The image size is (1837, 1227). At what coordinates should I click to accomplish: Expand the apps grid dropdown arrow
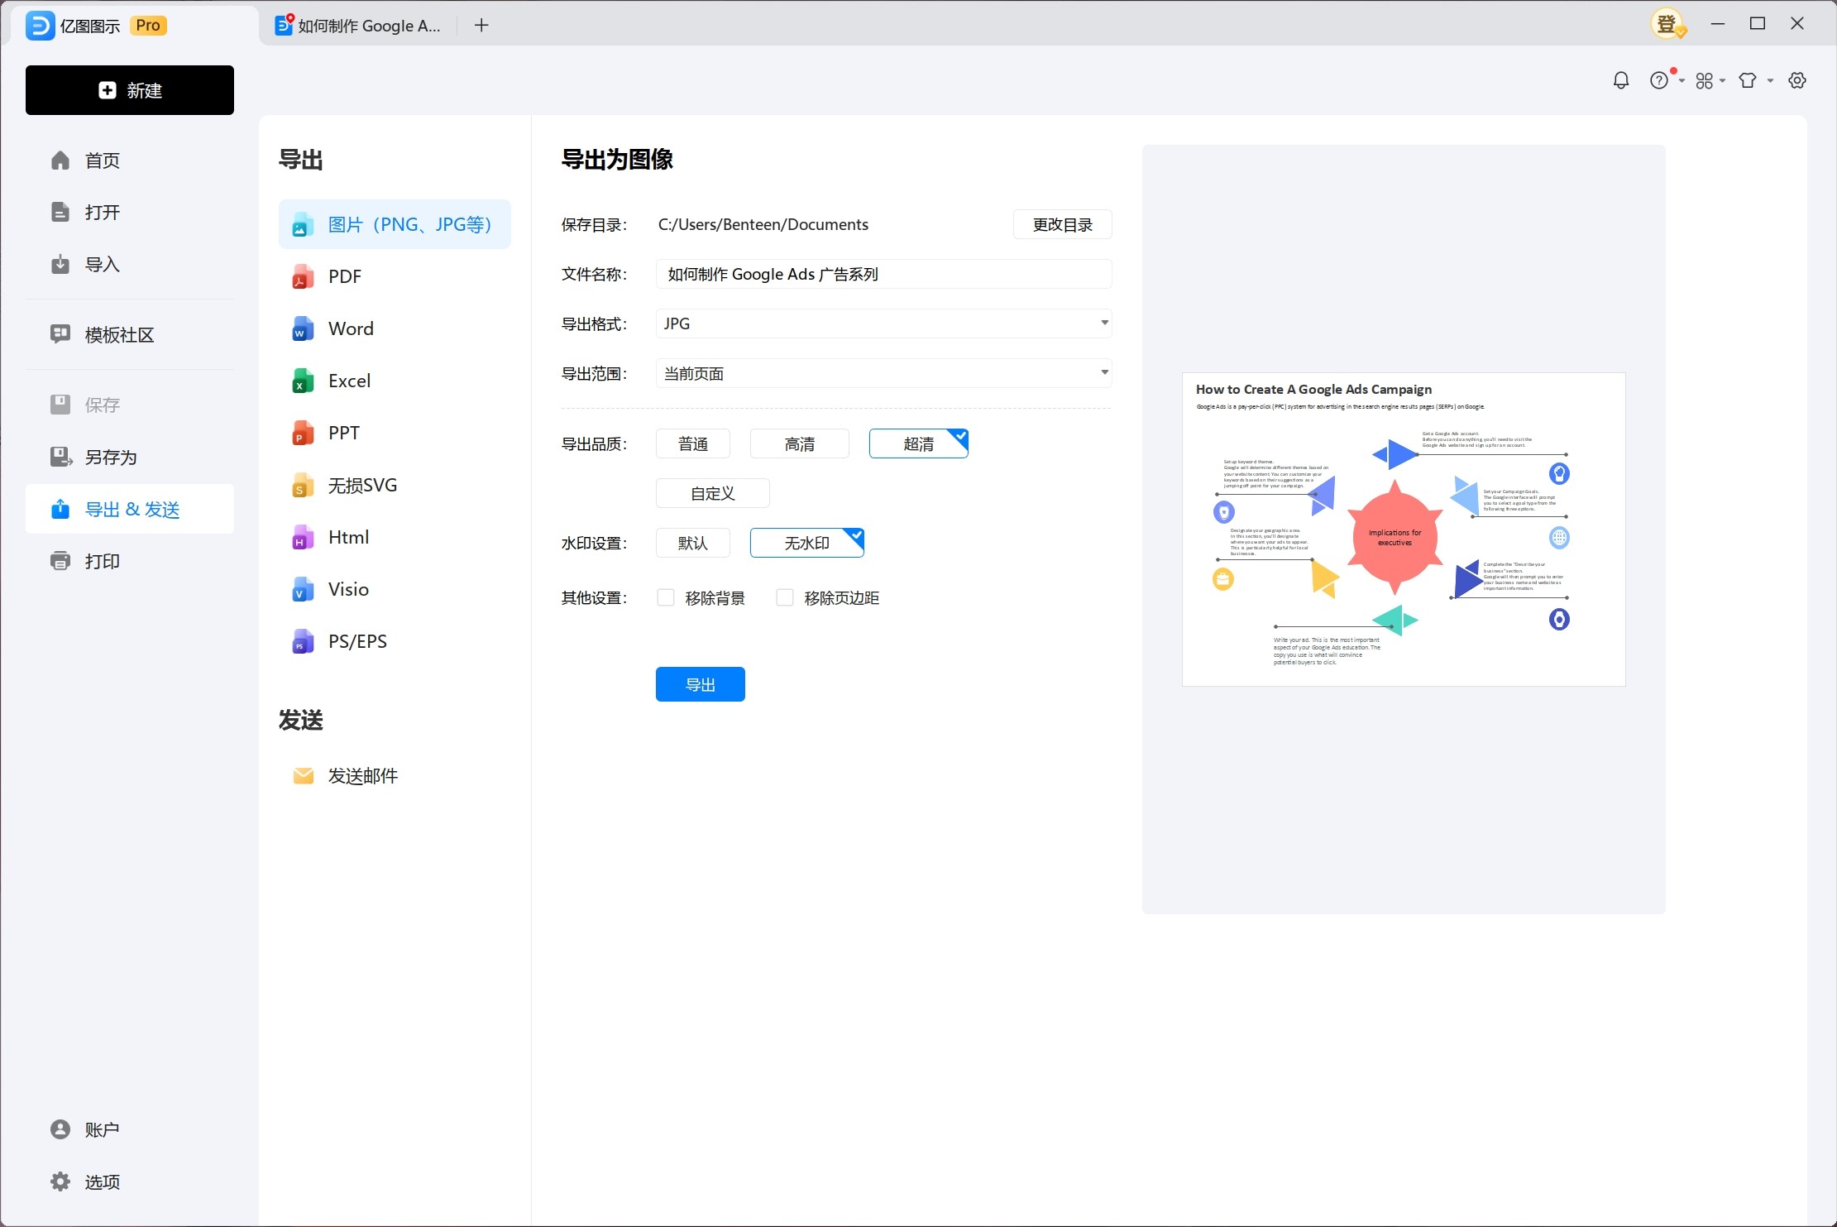pyautogui.click(x=1723, y=81)
